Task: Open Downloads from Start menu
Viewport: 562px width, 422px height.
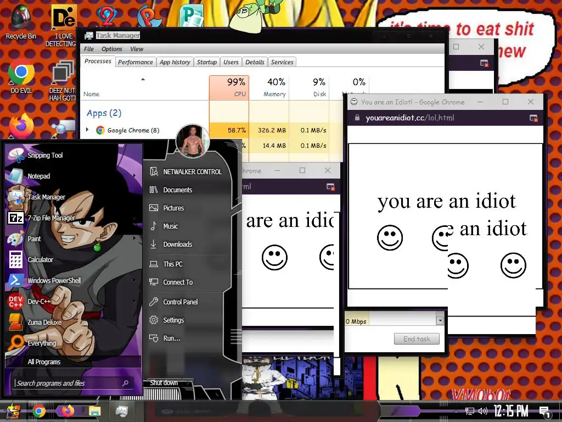Action: [171, 244]
